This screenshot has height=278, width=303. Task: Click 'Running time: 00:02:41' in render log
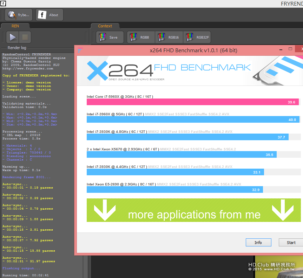[x=26, y=275]
